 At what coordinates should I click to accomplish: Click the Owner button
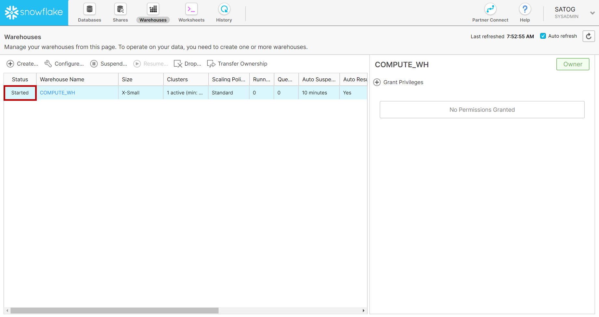pos(573,64)
